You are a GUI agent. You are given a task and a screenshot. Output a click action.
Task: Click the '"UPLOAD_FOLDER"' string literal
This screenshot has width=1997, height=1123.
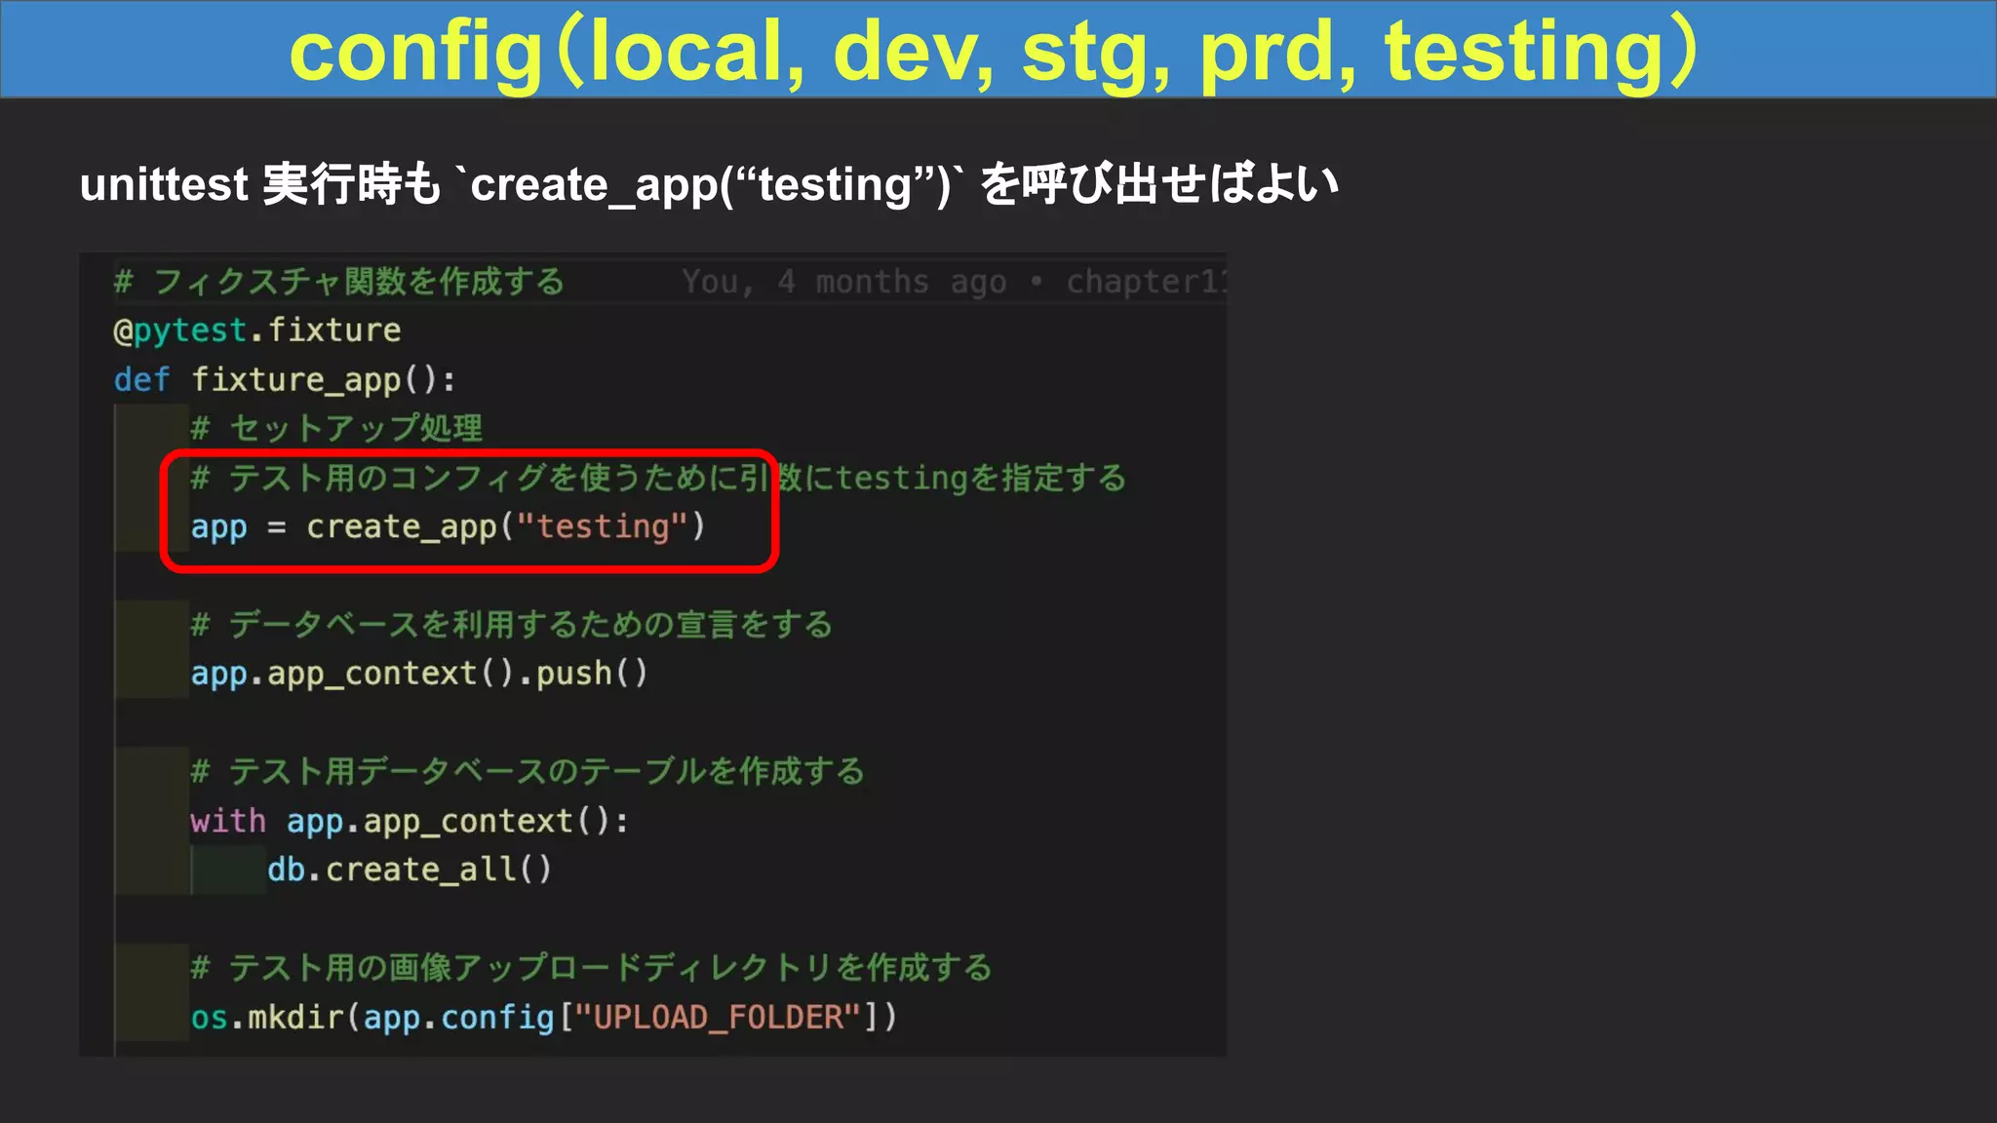pos(718,1018)
